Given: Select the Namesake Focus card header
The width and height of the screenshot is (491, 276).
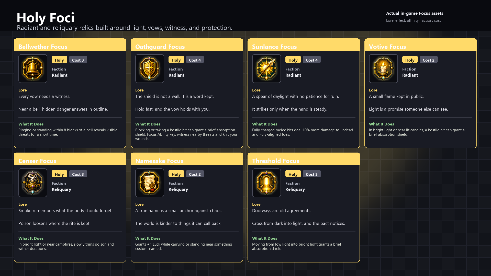Looking at the screenshot, I should (x=187, y=159).
